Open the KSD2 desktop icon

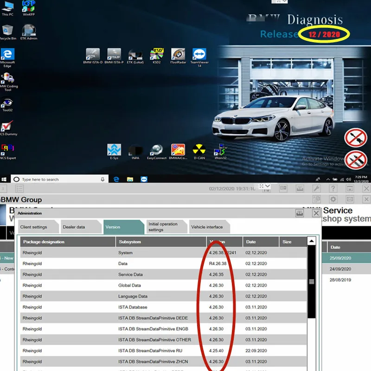coord(157,56)
